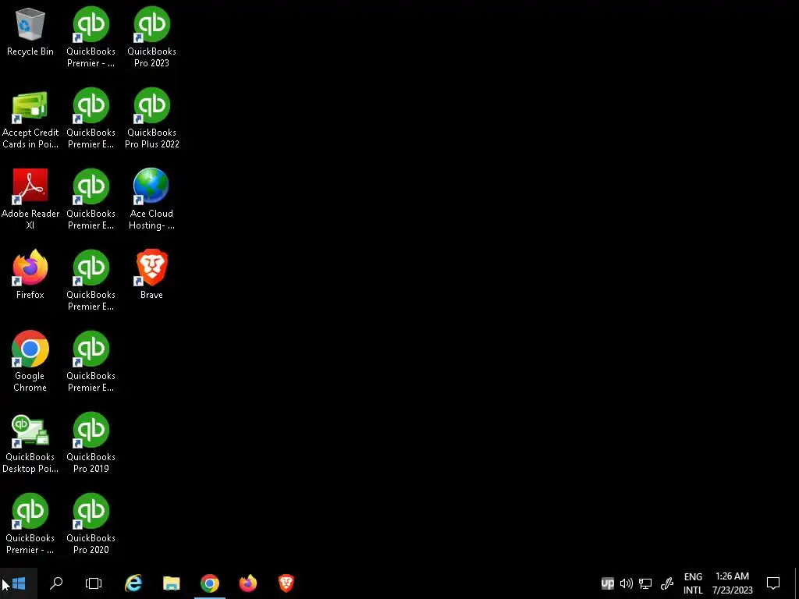Click the Ace Cloud Hosting globe shortcut

coord(151,199)
